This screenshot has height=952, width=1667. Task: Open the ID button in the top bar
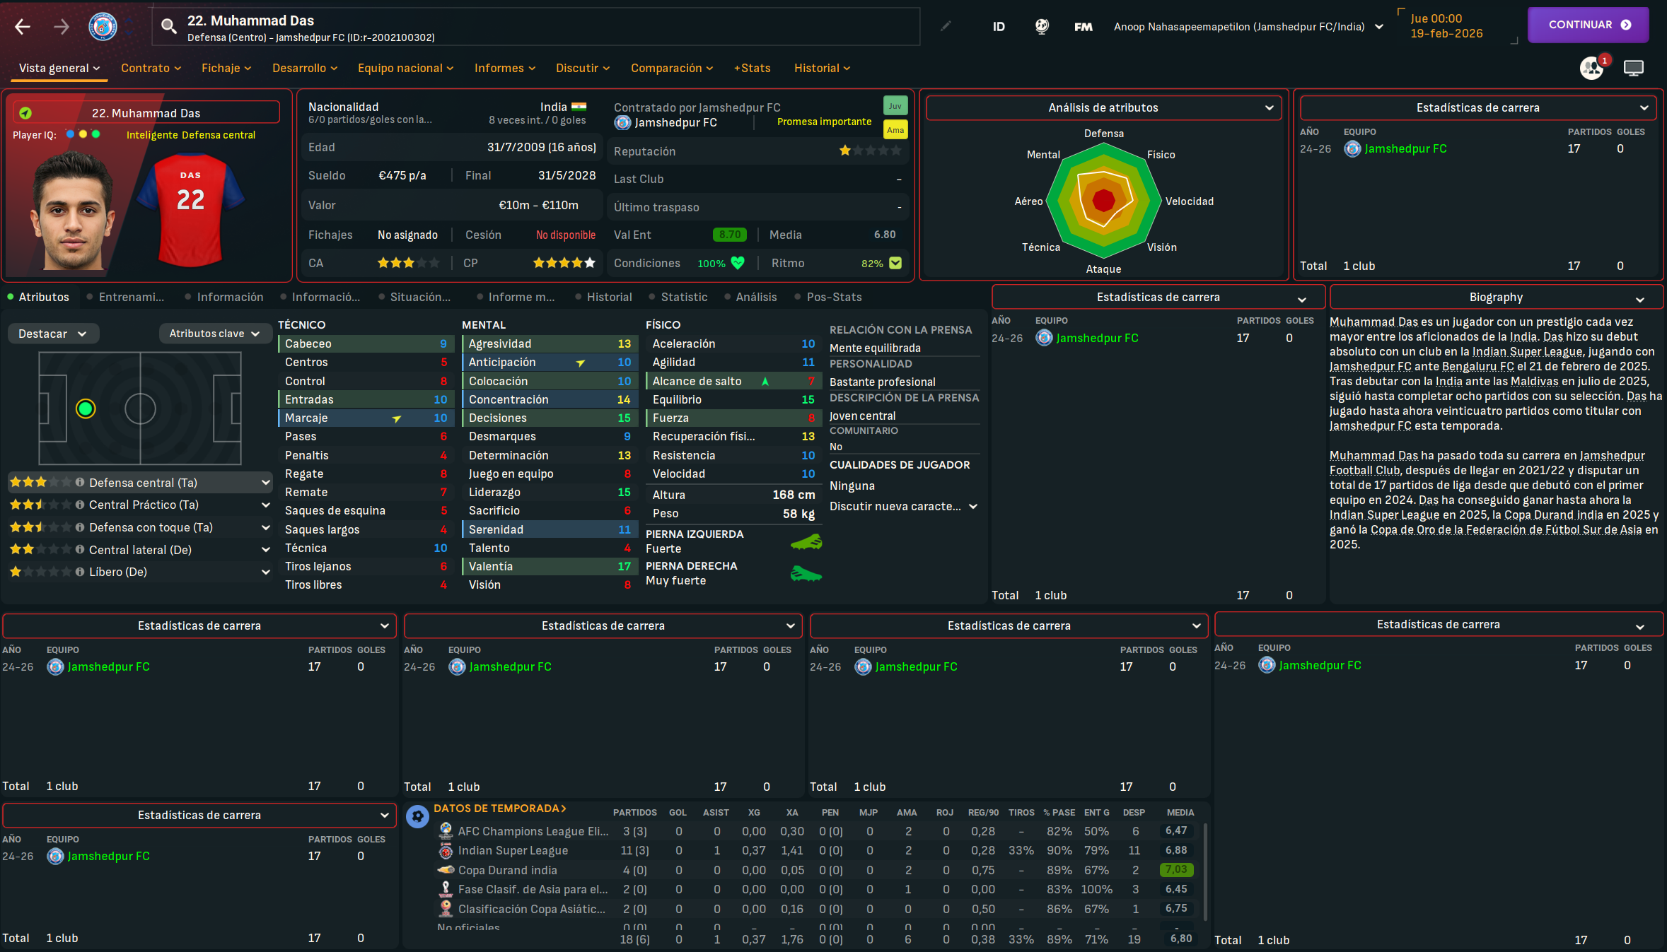999,27
